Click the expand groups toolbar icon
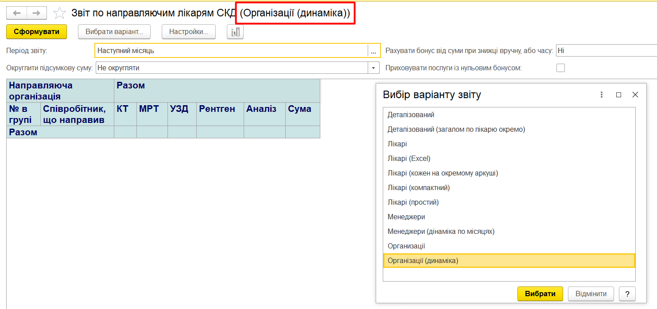The image size is (657, 309). [235, 32]
